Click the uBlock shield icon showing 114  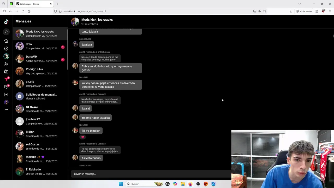tap(324, 11)
